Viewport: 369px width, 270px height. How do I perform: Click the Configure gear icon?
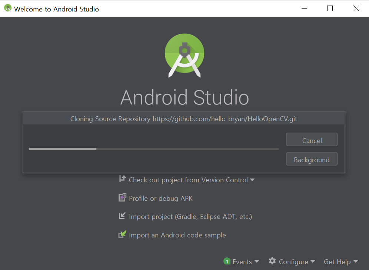click(272, 261)
